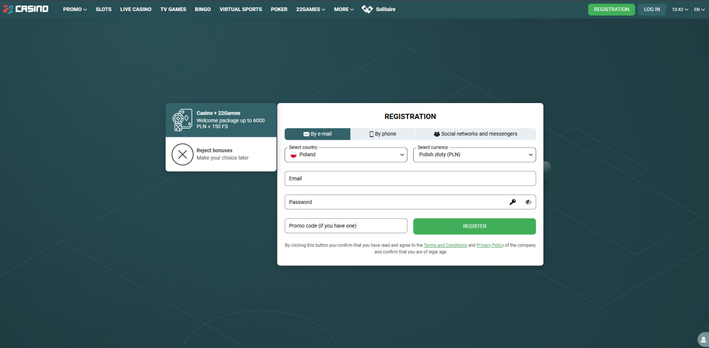The height and width of the screenshot is (348, 709).
Task: Click the 22Casino logo
Action: pyautogui.click(x=25, y=9)
